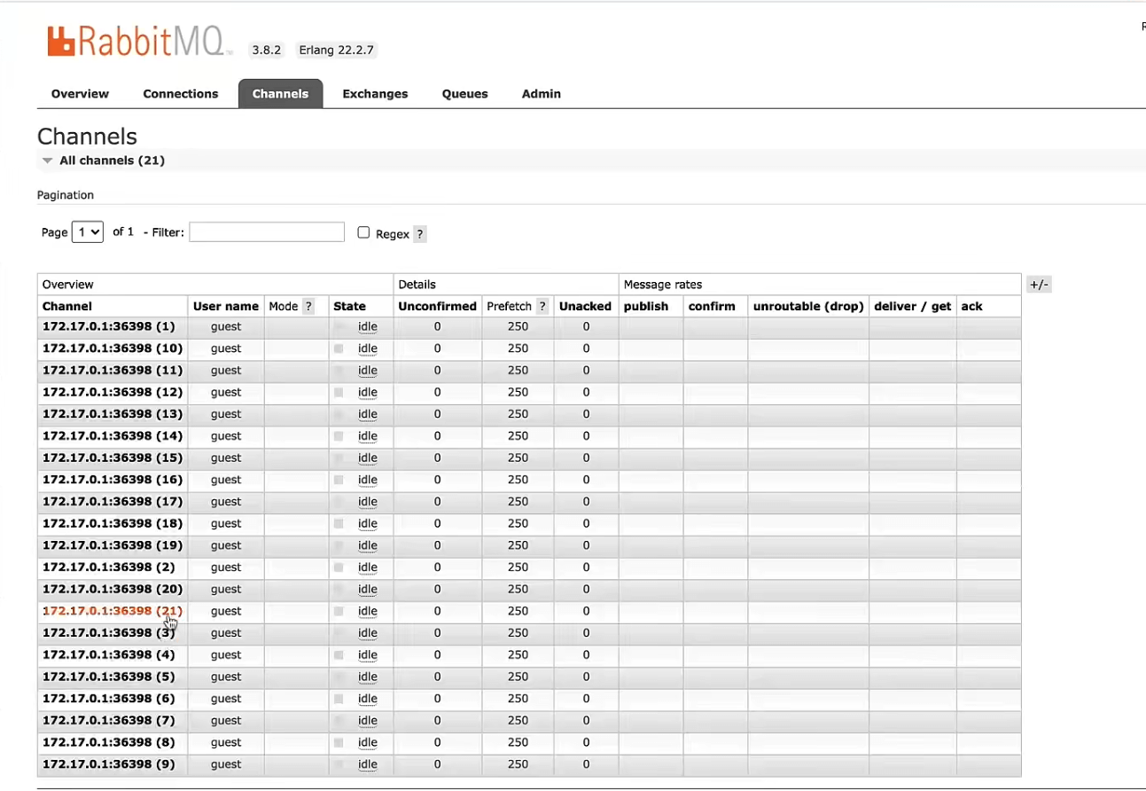Sort by deliver / get column header

(x=912, y=306)
